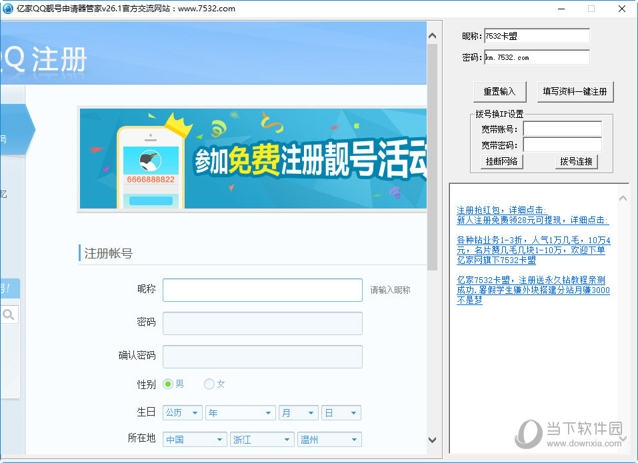The width and height of the screenshot is (638, 463).
Task: Click the web page scroll down arrow
Action: [x=432, y=440]
